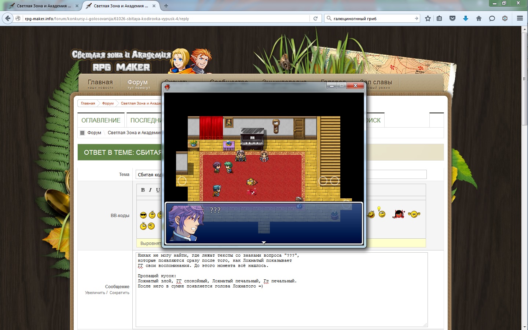Select the active second browser tab
The height and width of the screenshot is (330, 528).
121,6
